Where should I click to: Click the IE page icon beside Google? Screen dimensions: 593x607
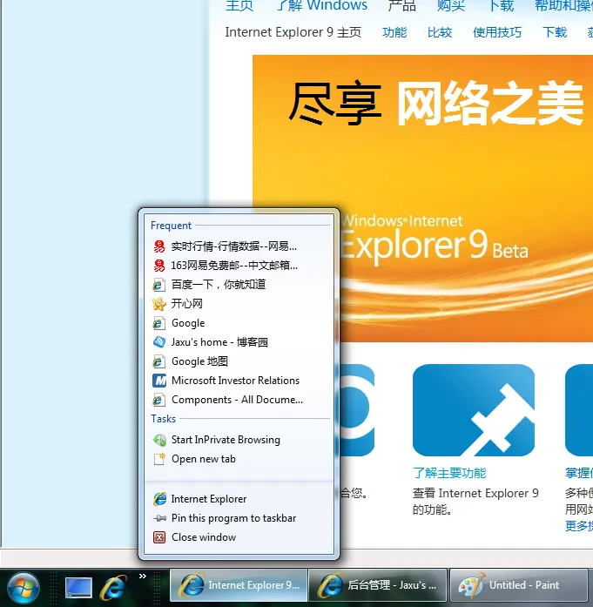point(159,323)
